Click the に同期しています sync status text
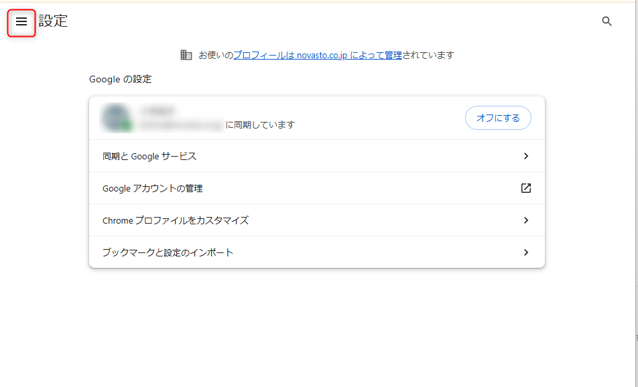The height and width of the screenshot is (387, 638). 260,125
